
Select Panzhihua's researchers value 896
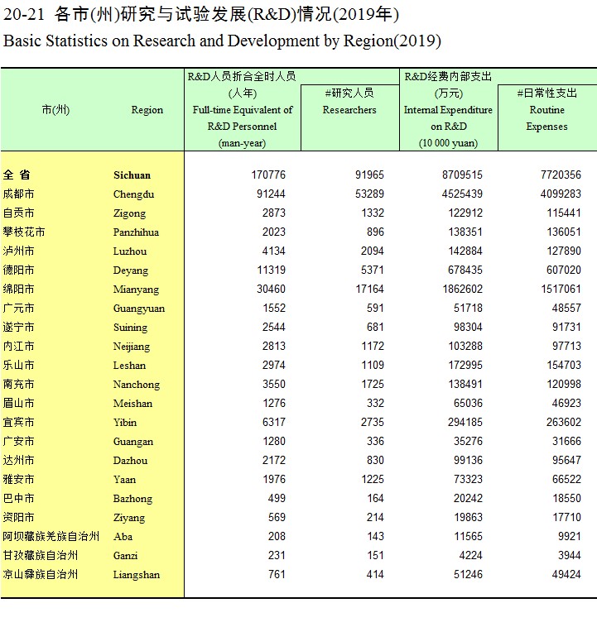tap(375, 232)
